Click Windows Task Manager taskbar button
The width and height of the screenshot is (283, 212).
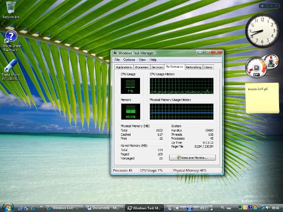[x=144, y=208]
